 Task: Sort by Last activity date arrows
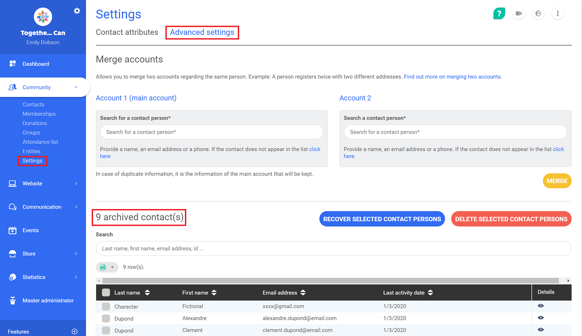pos(430,293)
